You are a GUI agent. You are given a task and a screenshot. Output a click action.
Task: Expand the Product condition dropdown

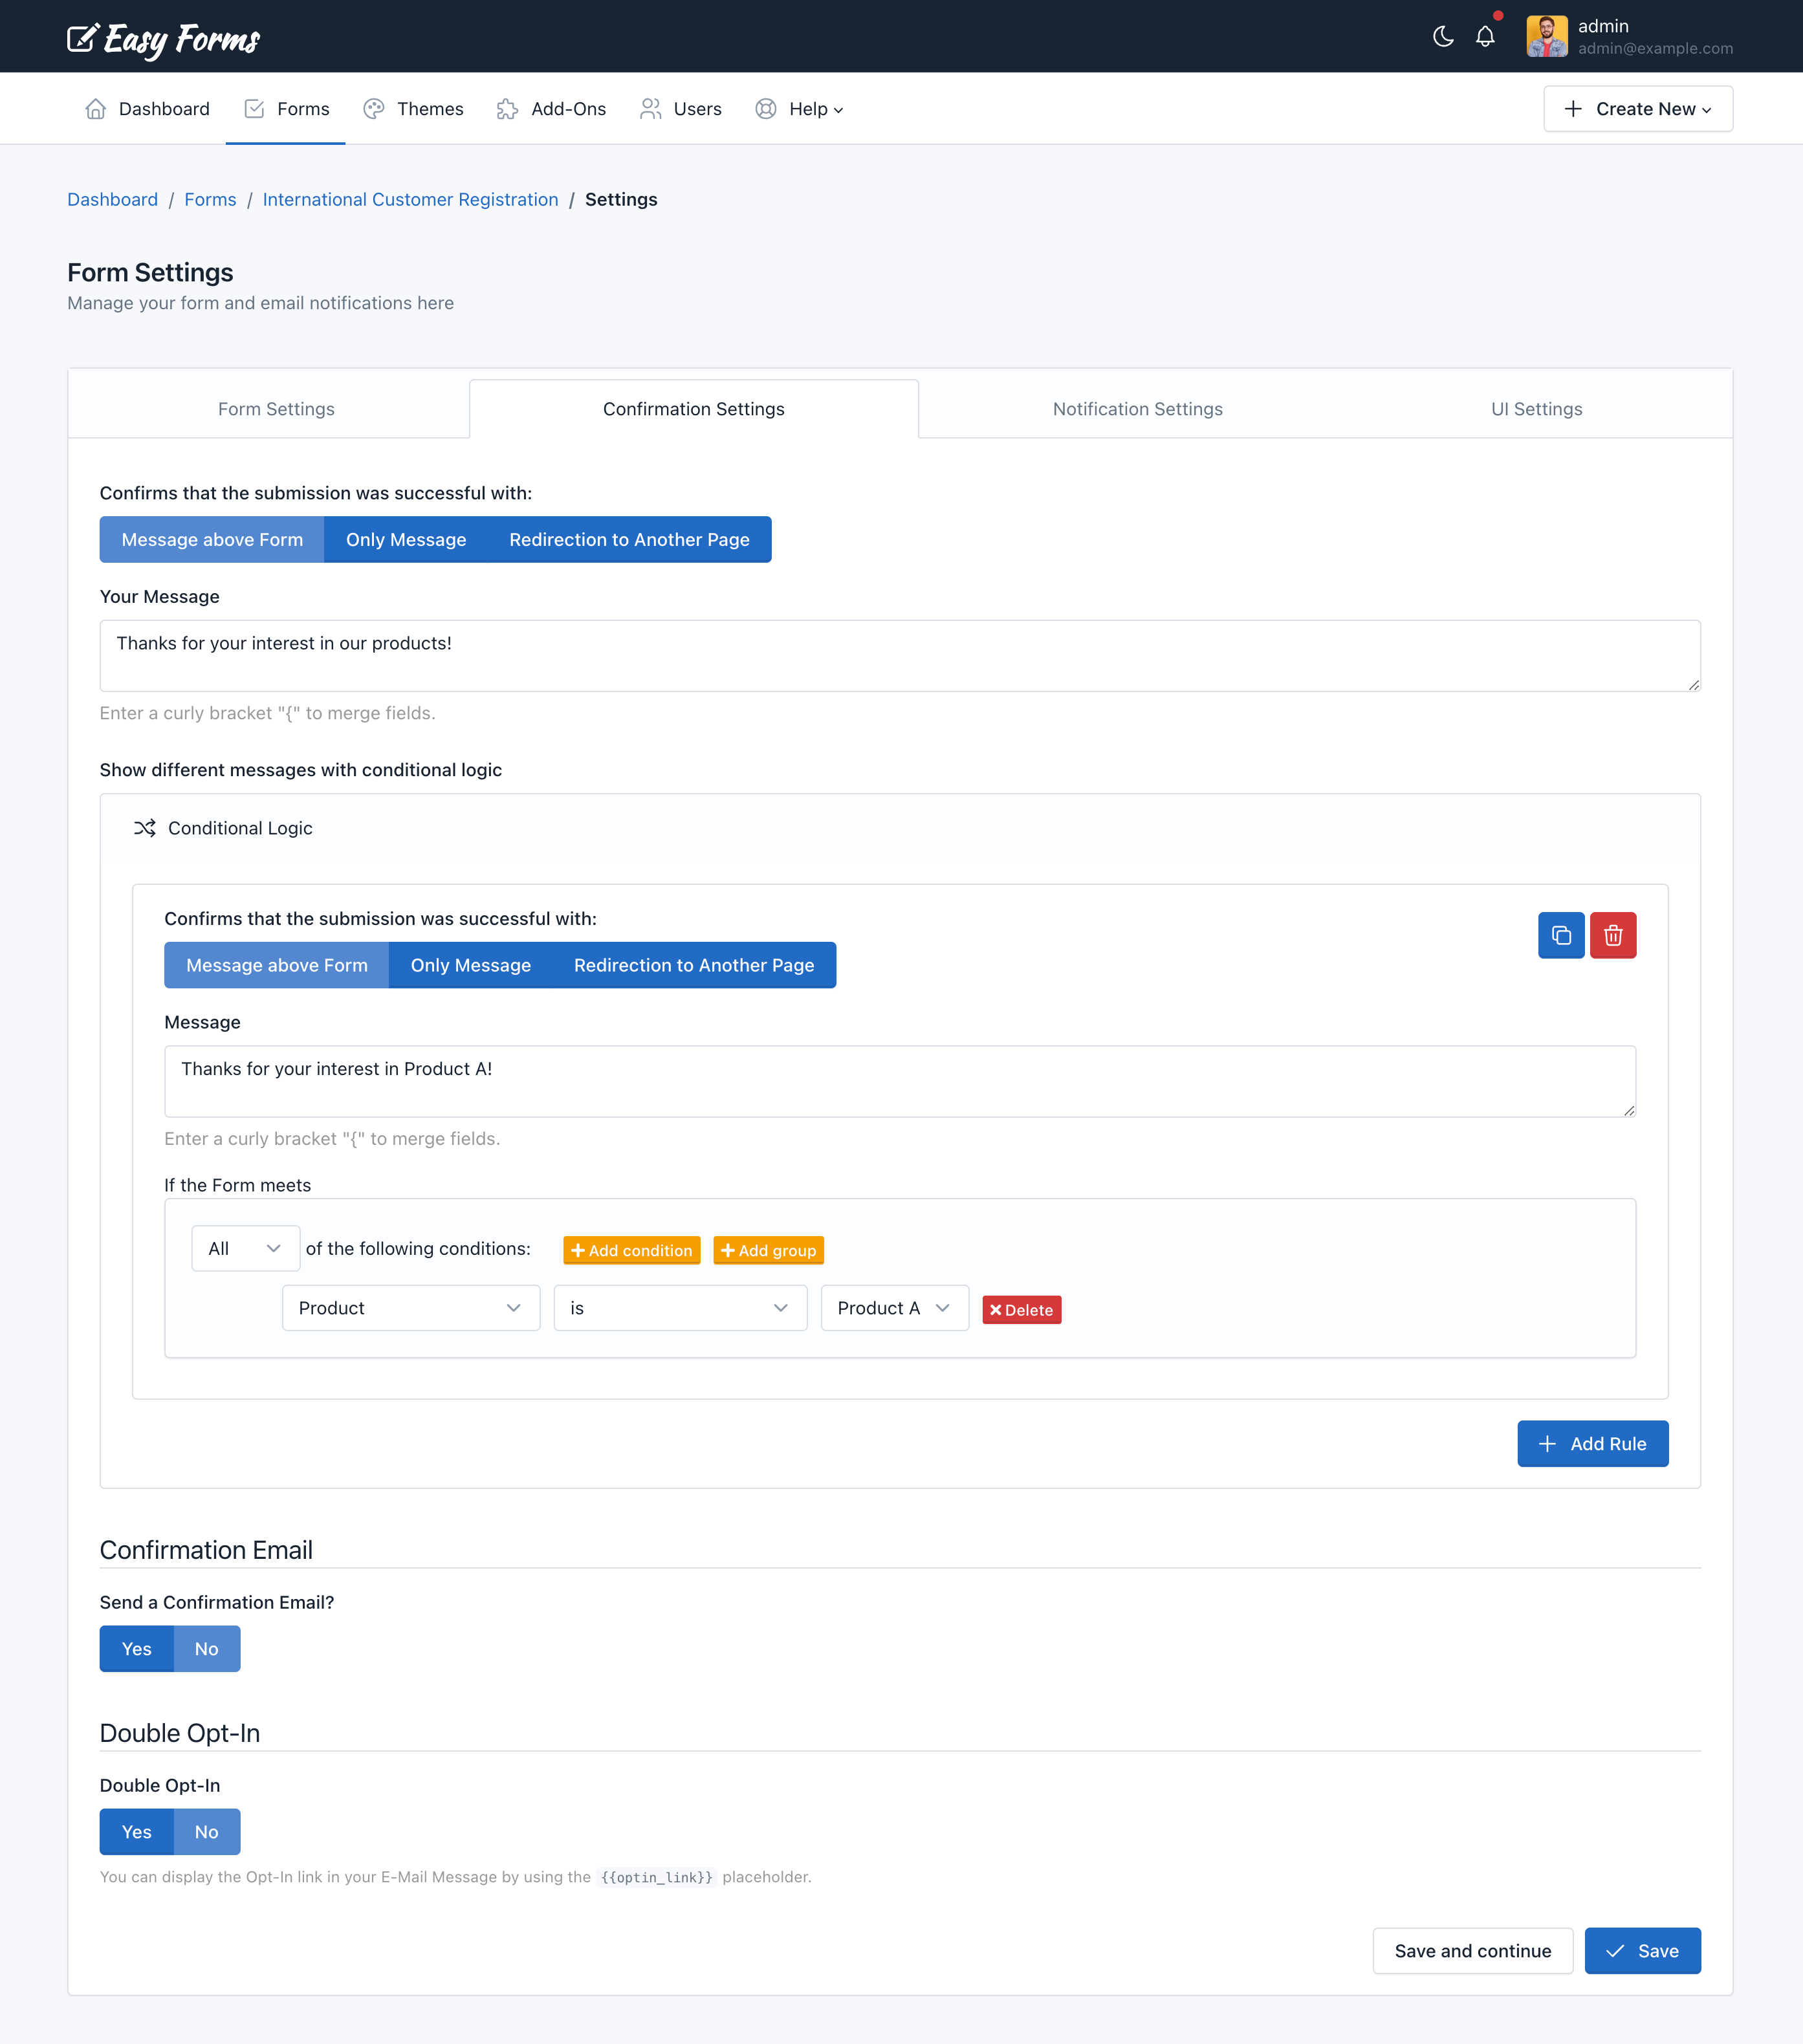pos(407,1308)
